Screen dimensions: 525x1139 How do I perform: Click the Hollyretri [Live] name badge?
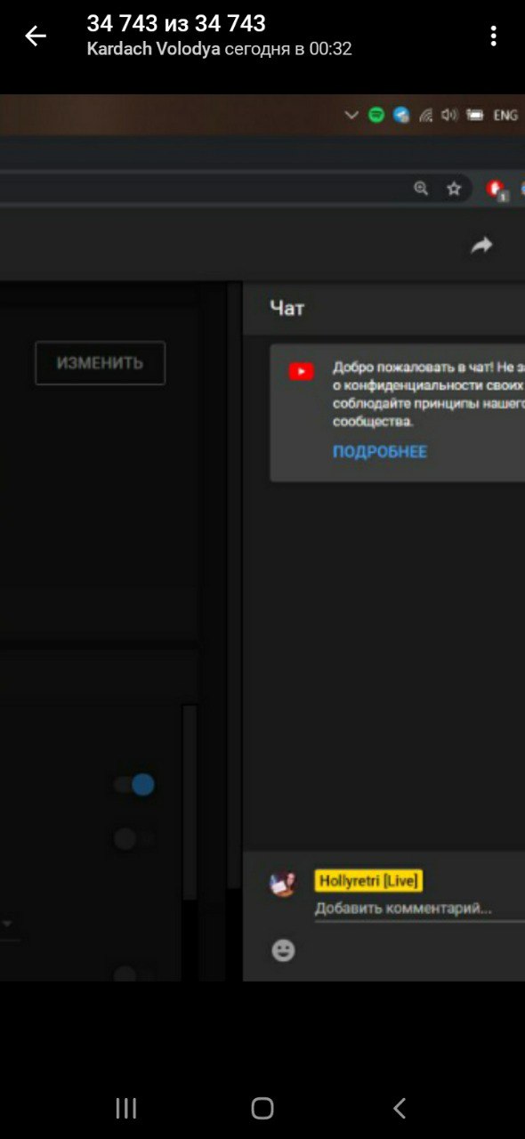pos(368,881)
